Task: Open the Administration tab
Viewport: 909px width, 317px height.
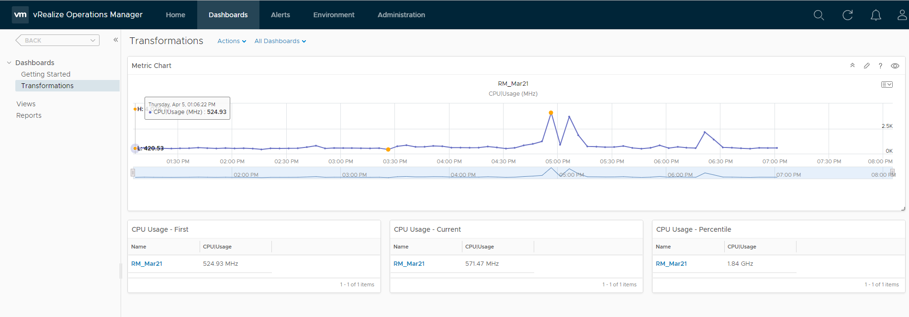Action: (401, 15)
